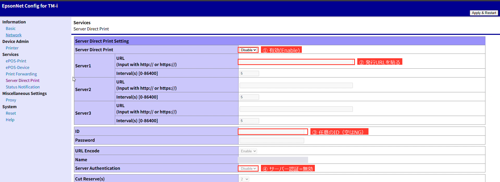500x182 pixels.
Task: Click the 'EpsonNet Config for TM-i' title
Action: coord(30,6)
